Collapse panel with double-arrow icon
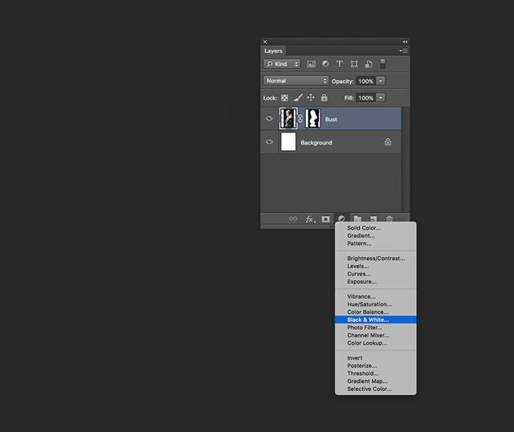 pos(405,42)
